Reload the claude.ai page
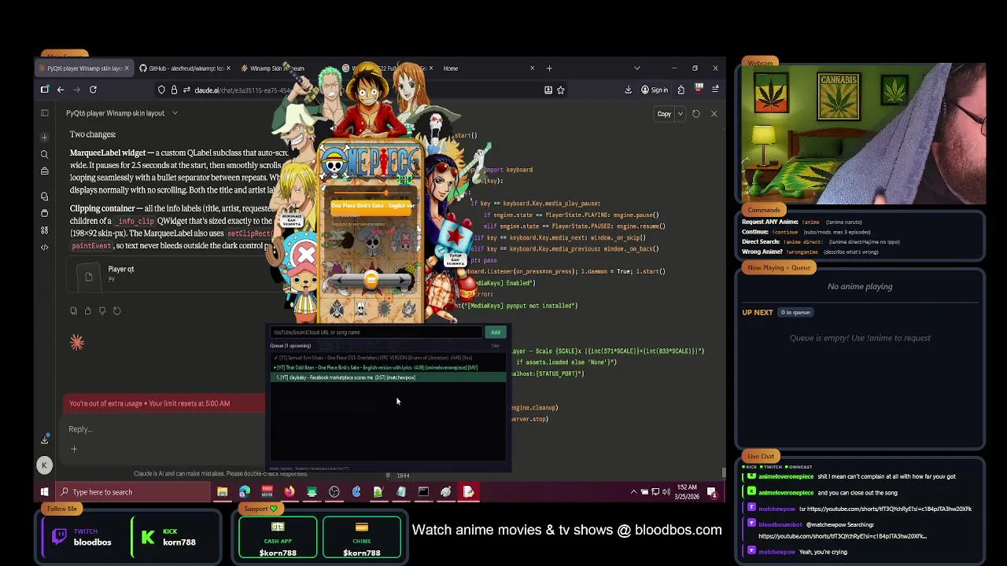 (x=93, y=90)
